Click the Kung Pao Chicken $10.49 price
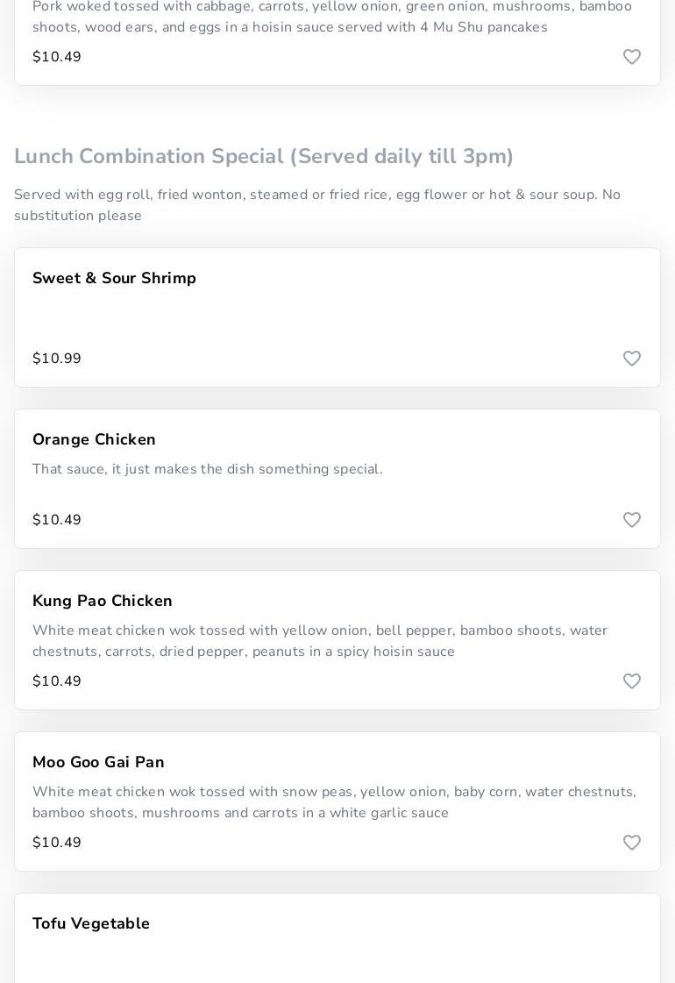This screenshot has height=983, width=675. (x=57, y=681)
